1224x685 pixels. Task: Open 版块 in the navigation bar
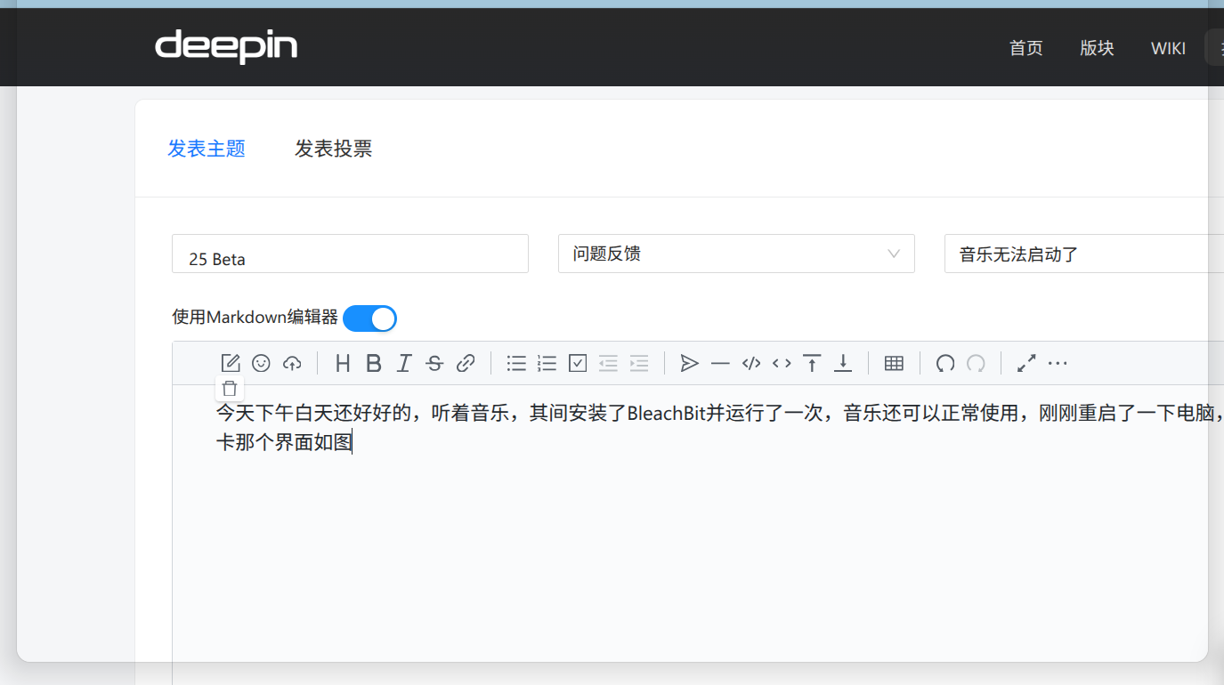click(x=1097, y=48)
